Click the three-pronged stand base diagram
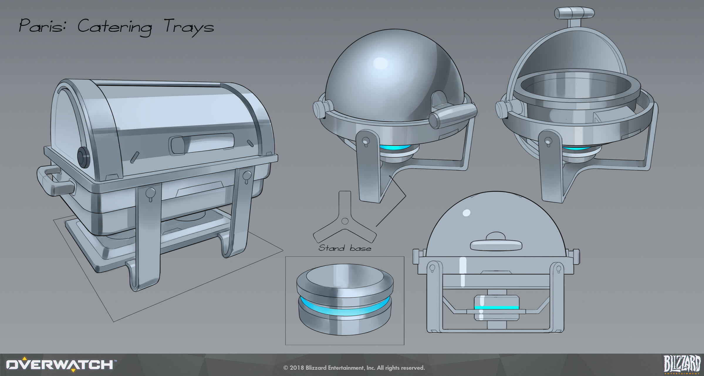The image size is (704, 376). (x=345, y=221)
